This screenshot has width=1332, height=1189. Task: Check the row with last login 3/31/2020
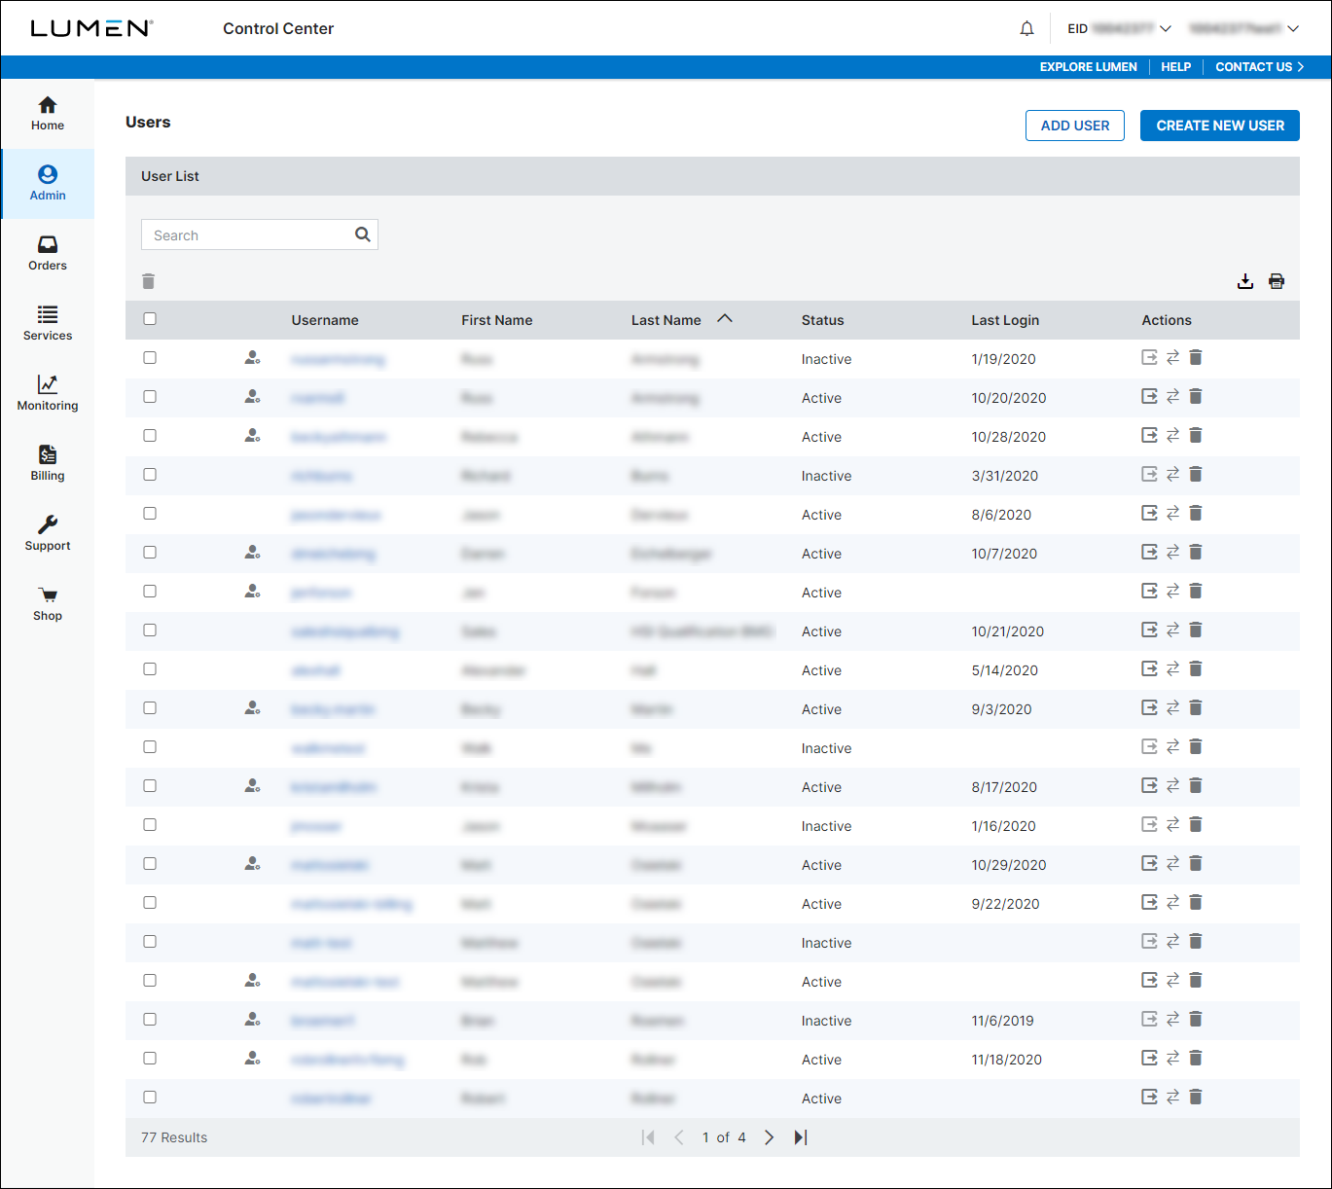click(x=150, y=474)
